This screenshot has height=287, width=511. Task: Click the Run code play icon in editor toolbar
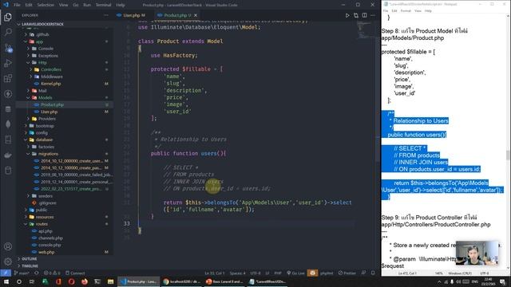point(347,15)
